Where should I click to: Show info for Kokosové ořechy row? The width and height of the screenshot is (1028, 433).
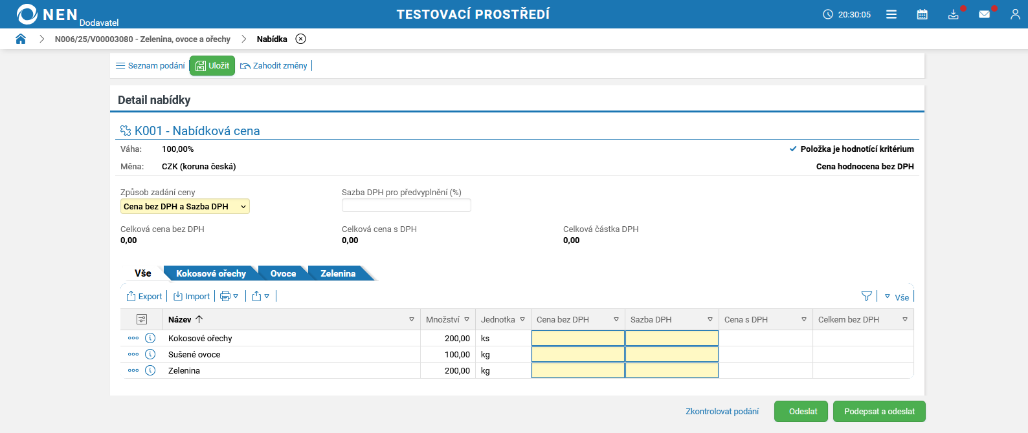pos(150,338)
